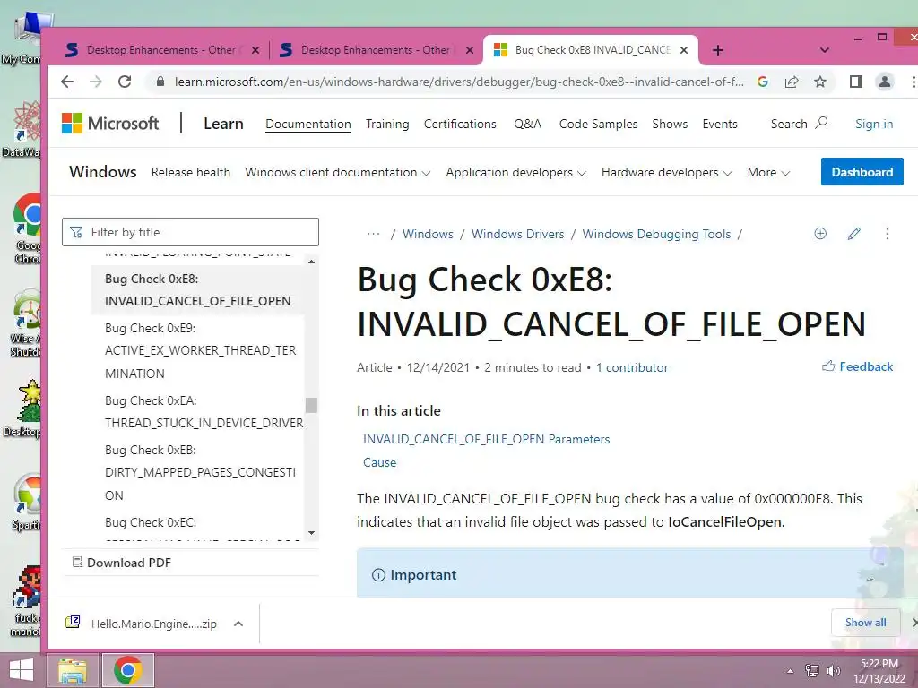Click Chrome icon in taskbar
918x688 pixels.
(128, 670)
